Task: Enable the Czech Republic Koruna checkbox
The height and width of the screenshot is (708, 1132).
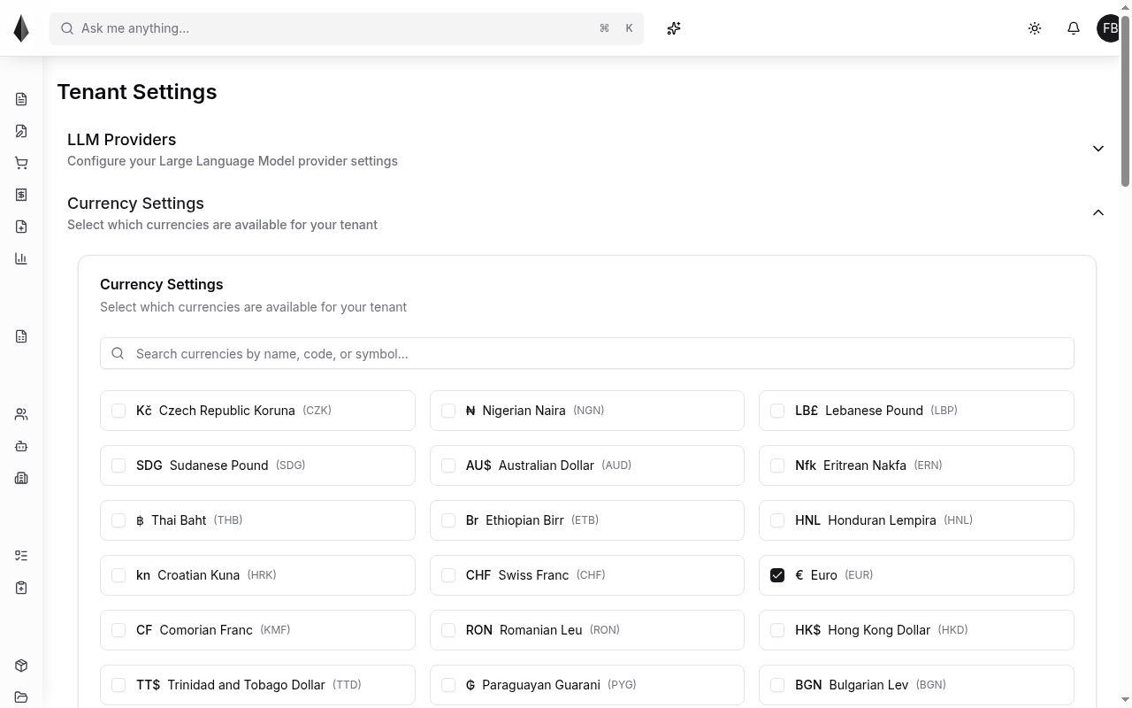Action: tap(119, 411)
